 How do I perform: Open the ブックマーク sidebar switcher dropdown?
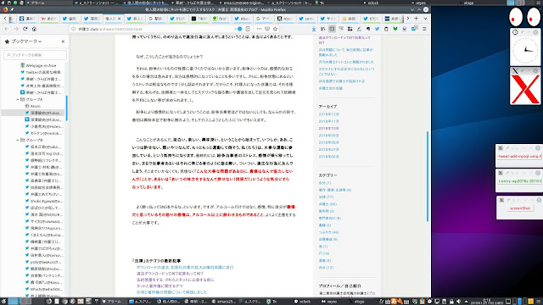(26, 42)
